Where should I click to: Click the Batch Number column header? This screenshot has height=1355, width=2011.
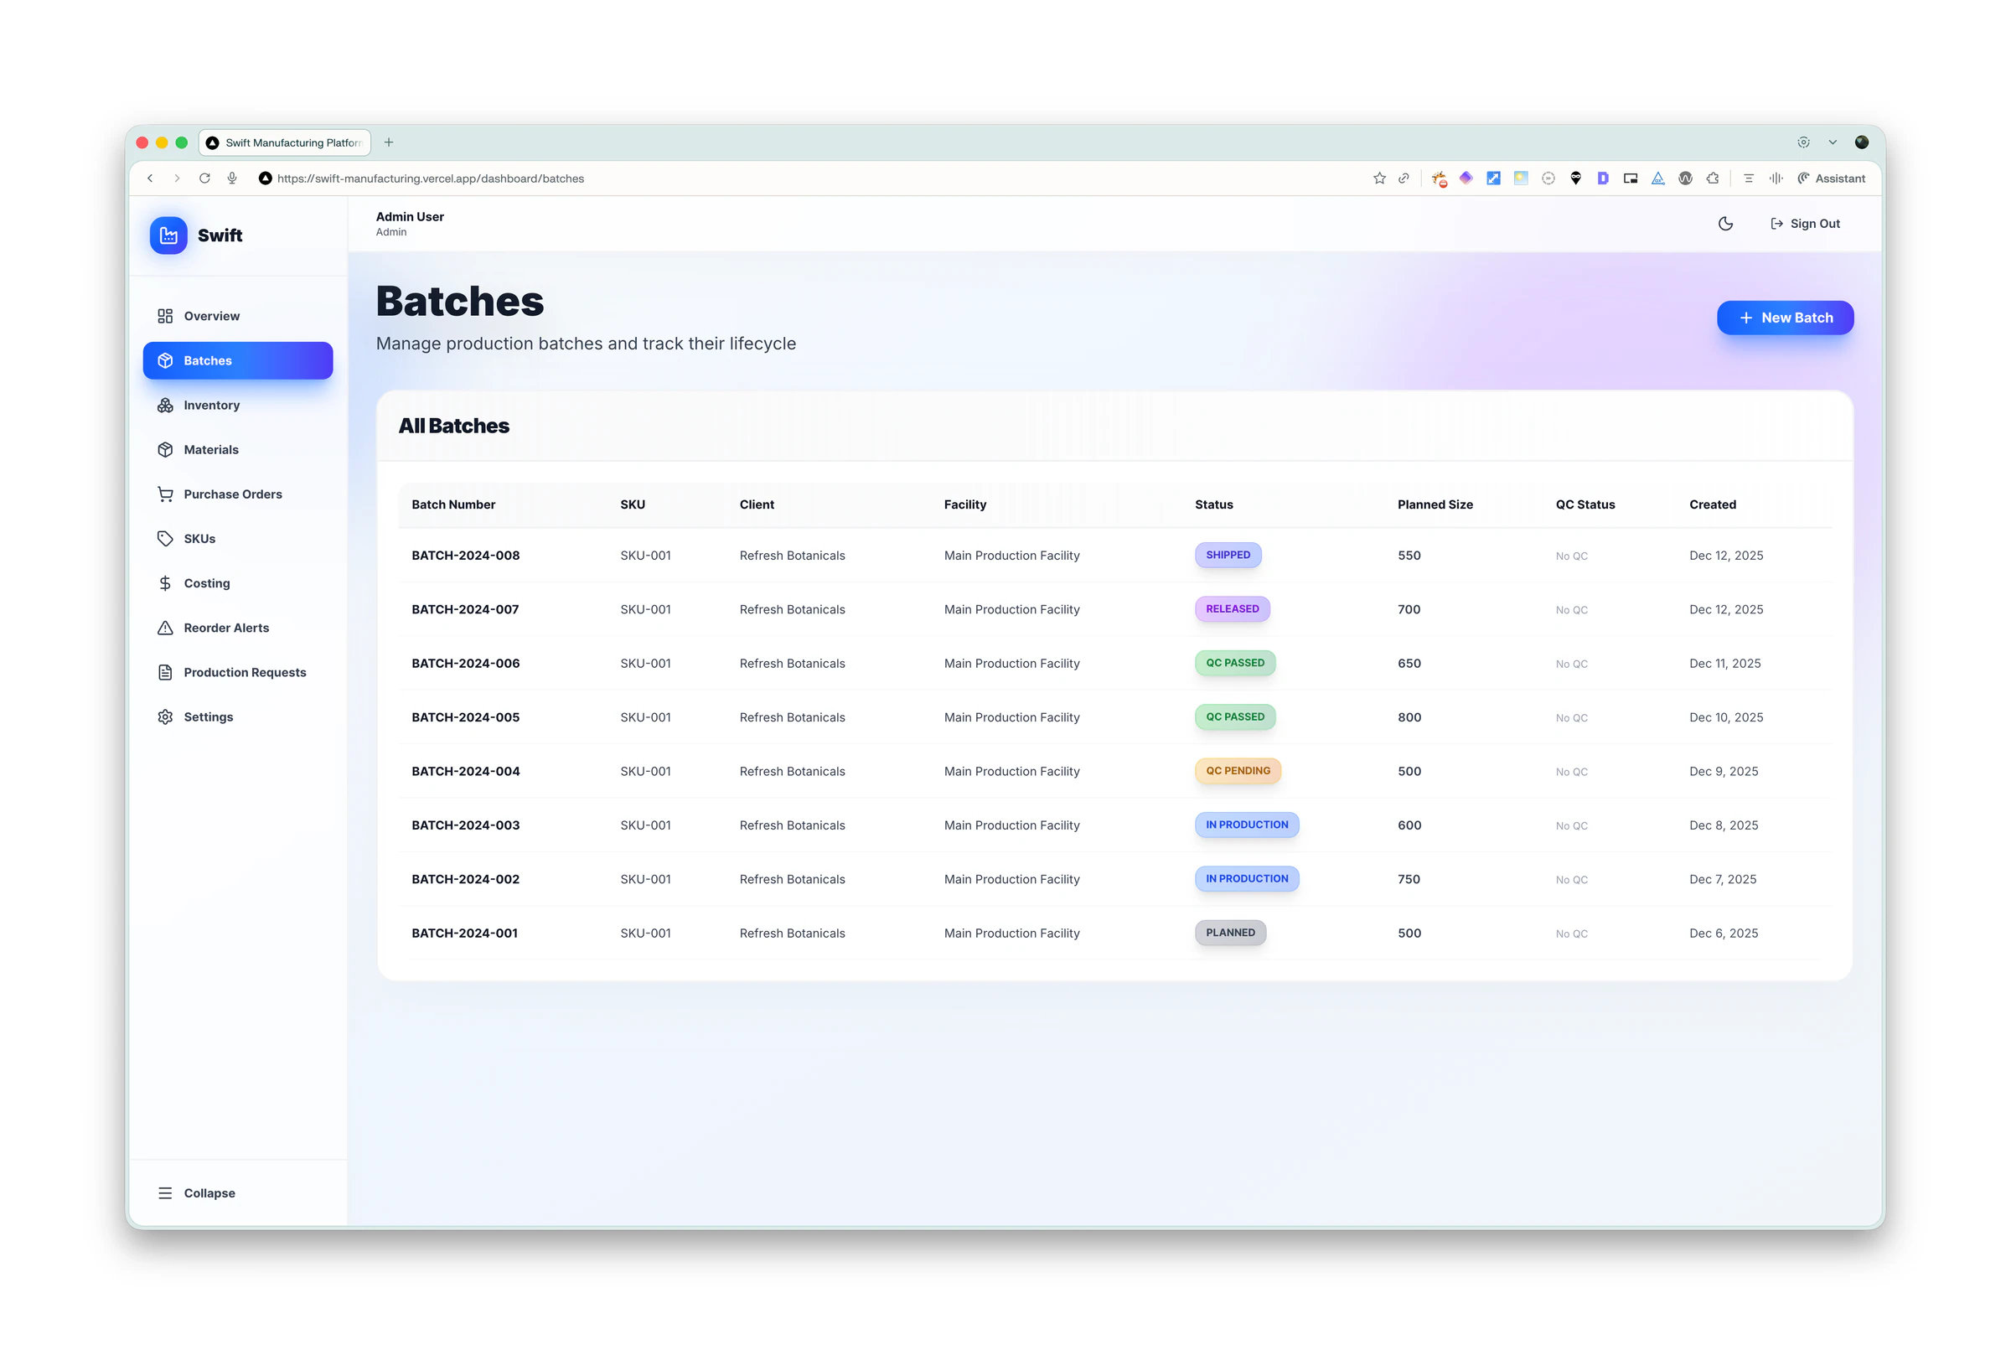(453, 504)
